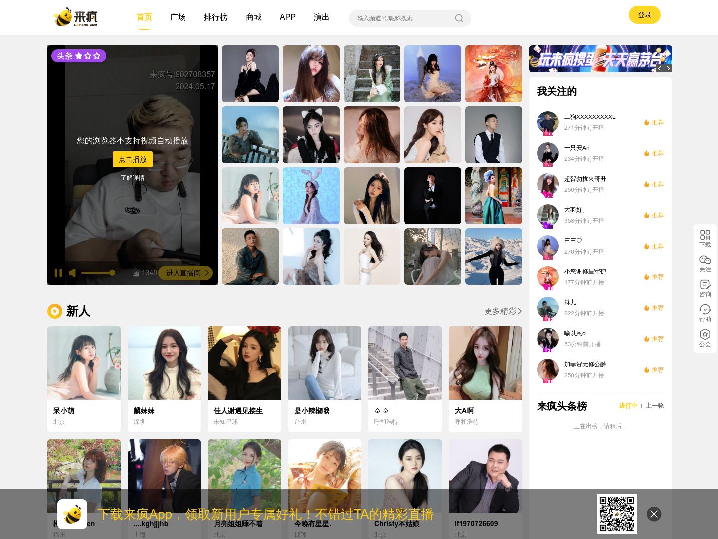Click 推荐 flame next to 三三♡
Screen dimensions: 718x539
click(x=653, y=246)
